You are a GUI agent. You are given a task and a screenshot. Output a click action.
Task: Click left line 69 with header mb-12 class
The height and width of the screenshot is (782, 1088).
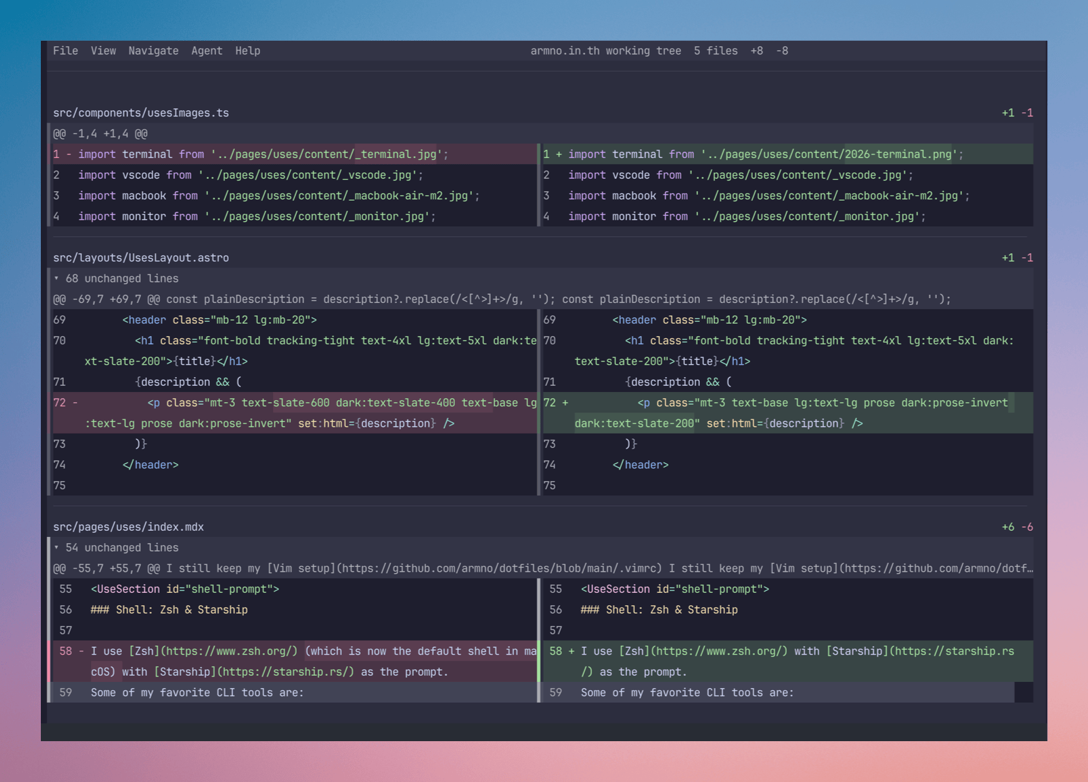tap(293, 320)
